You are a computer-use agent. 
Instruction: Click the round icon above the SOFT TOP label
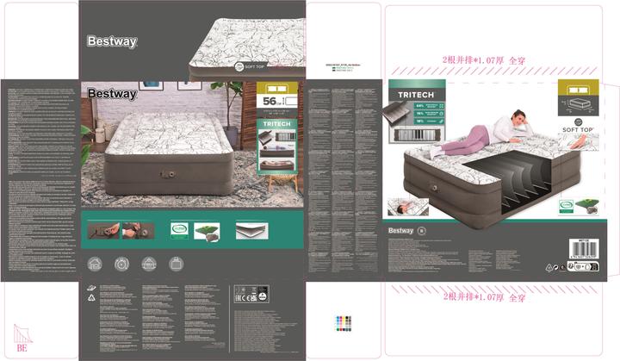[x=578, y=122]
